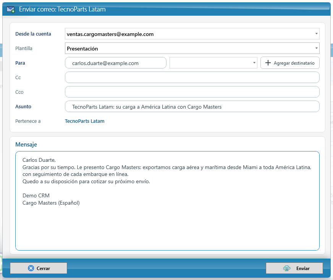Click 'Cargo Masters (Español)' signature text

click(x=51, y=203)
